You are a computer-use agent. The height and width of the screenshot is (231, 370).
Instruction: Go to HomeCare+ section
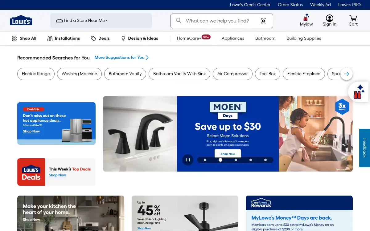189,38
